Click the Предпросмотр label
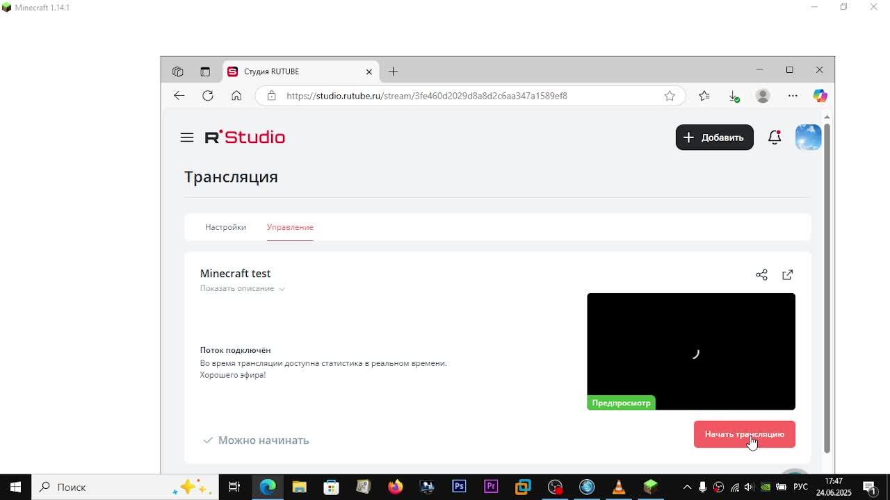Viewport: 890px width, 500px height. click(621, 403)
